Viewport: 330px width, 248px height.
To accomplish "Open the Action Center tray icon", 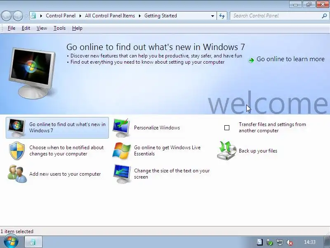I will pyautogui.click(x=260, y=242).
